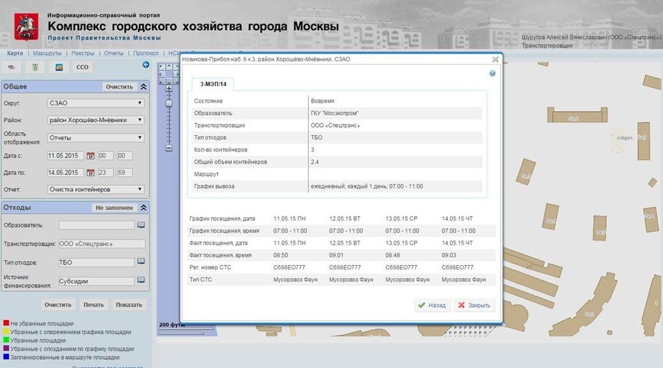Click Очистить in the Общее header

click(x=120, y=87)
